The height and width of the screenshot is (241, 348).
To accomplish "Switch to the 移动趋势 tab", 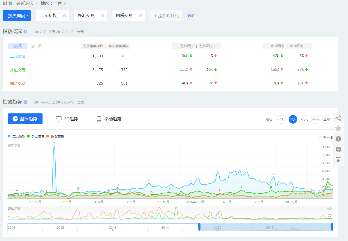I will click(x=109, y=119).
